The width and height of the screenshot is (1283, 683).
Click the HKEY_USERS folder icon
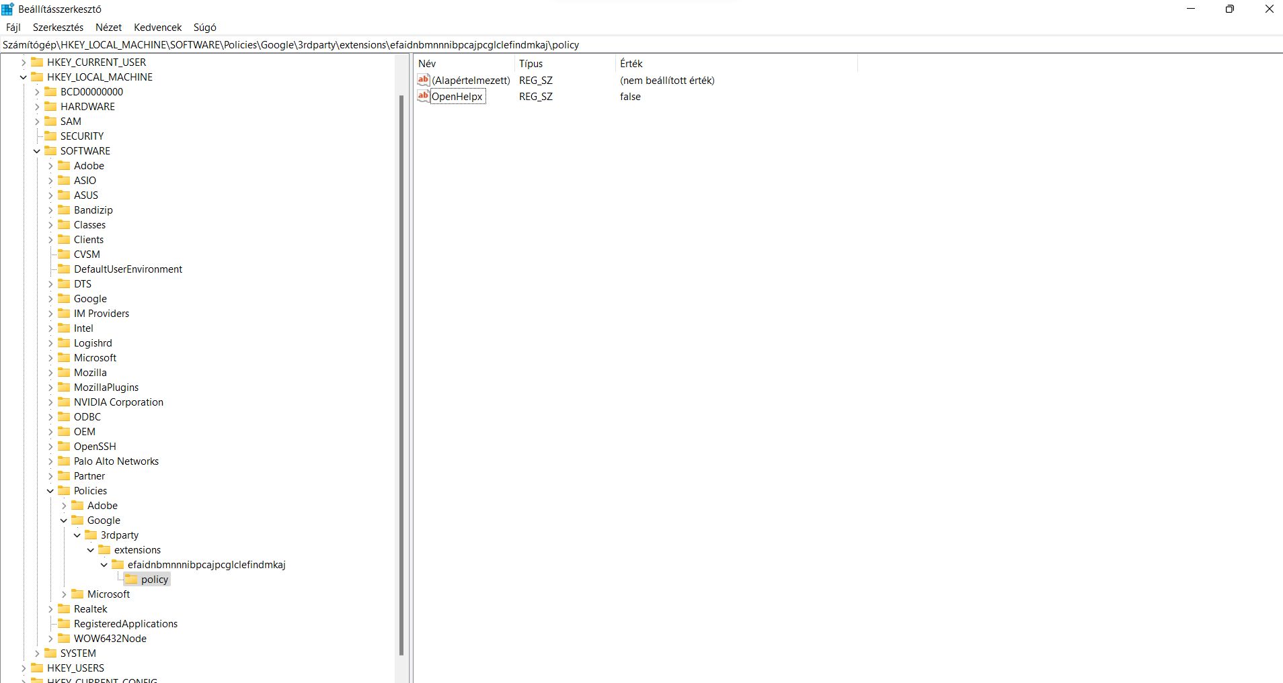click(x=37, y=668)
